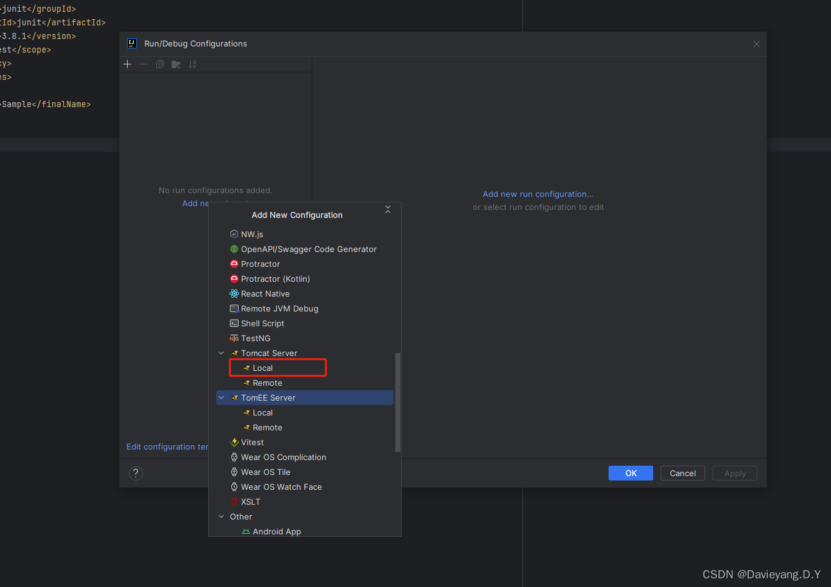This screenshot has height=587, width=831.
Task: Close the Run/Debug Configurations dialog
Action: click(x=756, y=44)
